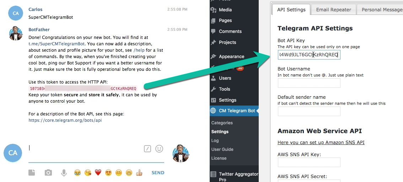Viewport: 403px width, 182px height.
Task: Click the SuperCMTelegramBot message text
Action: (50, 17)
